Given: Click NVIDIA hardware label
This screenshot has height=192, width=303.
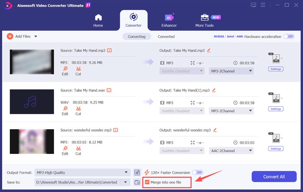Looking at the screenshot, I should [219, 36].
